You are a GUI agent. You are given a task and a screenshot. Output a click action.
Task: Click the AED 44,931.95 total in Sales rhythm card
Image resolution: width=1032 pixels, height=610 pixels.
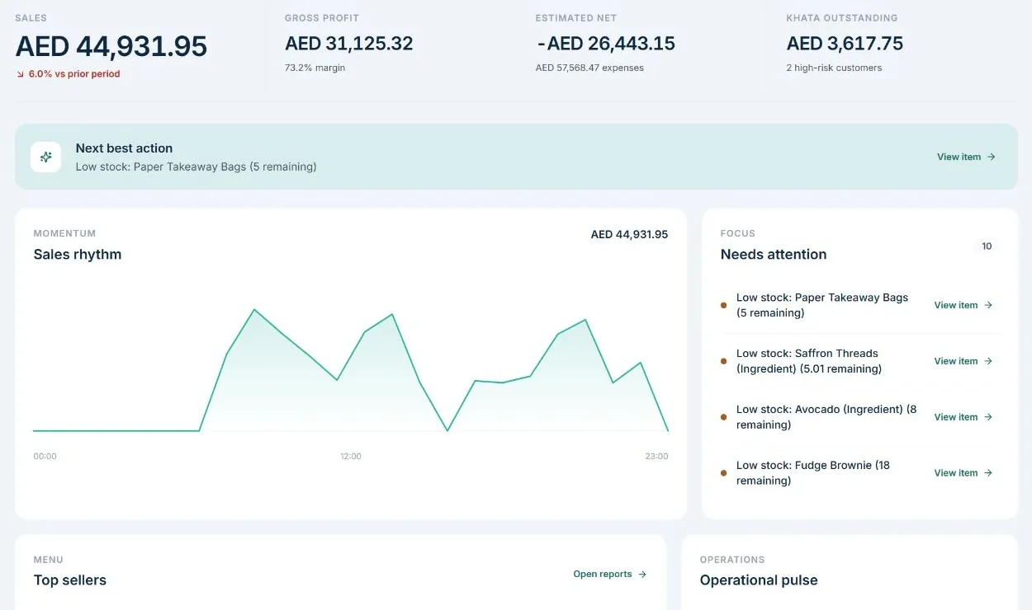[629, 235]
